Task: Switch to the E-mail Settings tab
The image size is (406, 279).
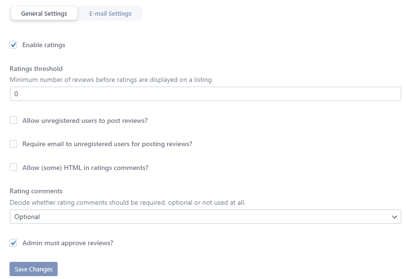Action: coord(110,13)
